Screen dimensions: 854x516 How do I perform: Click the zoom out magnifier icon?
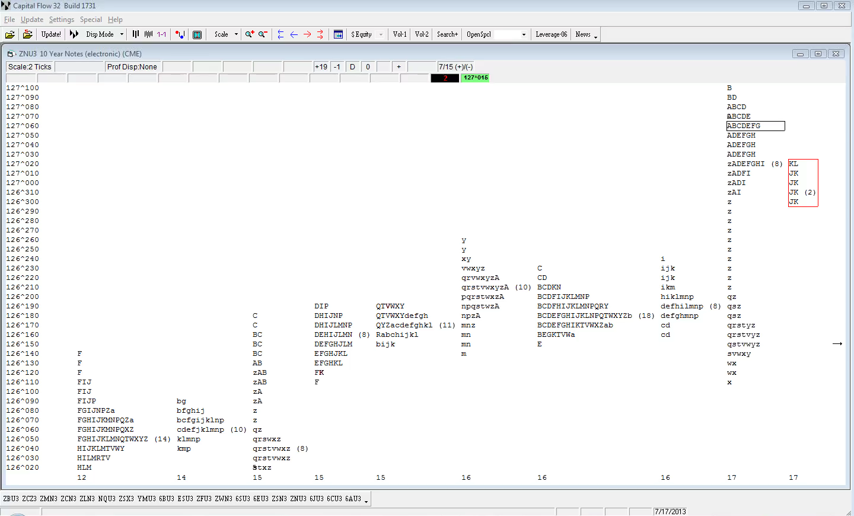click(263, 34)
